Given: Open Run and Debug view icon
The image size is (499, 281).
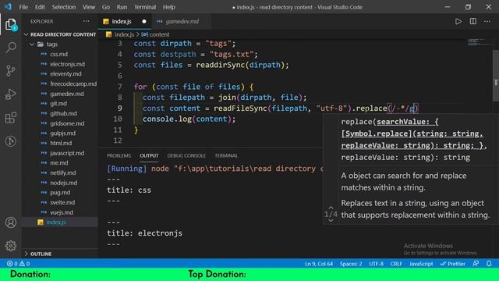Looking at the screenshot, I should coord(11,94).
